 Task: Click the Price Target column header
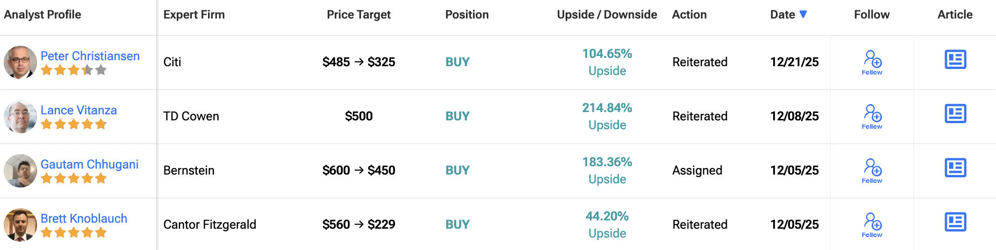(359, 15)
